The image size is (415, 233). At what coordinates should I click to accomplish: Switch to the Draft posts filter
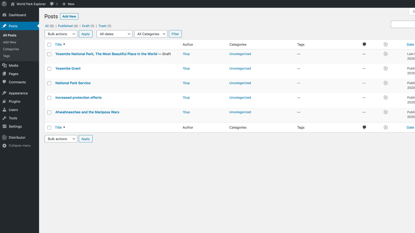(86, 26)
